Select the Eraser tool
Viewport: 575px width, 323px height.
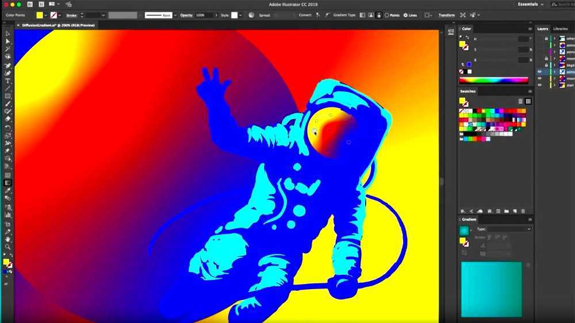7,119
